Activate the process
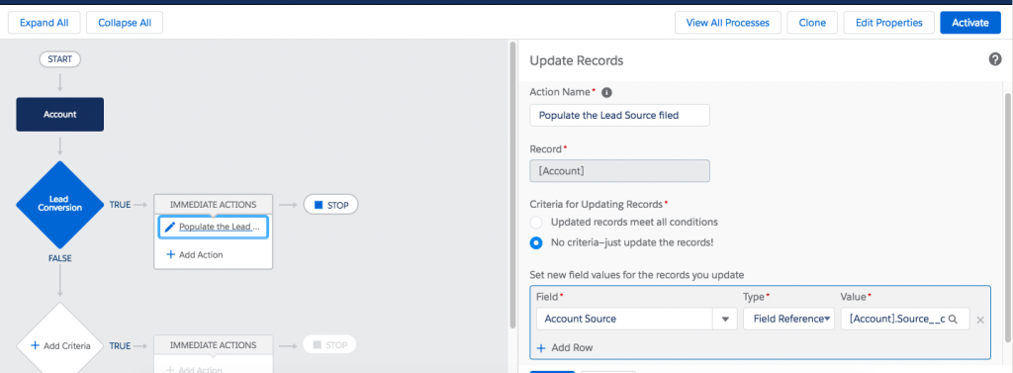1013x373 pixels. point(970,23)
